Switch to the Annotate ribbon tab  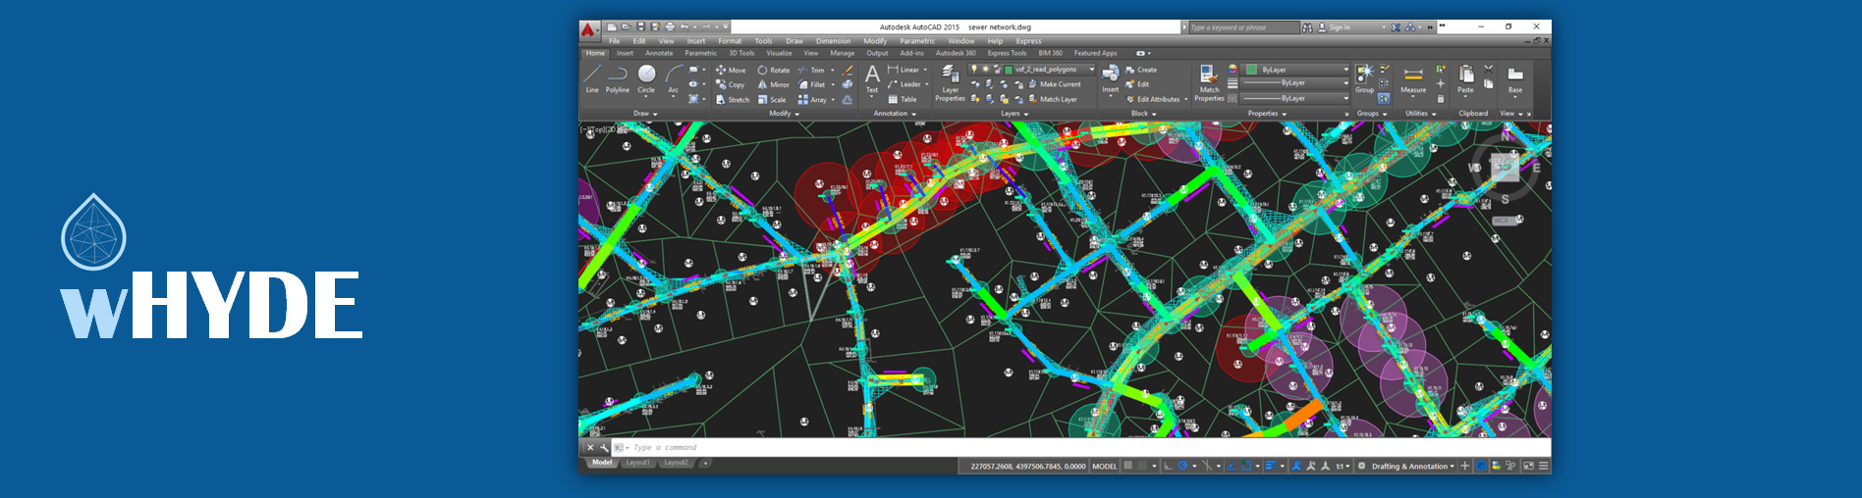(x=659, y=53)
